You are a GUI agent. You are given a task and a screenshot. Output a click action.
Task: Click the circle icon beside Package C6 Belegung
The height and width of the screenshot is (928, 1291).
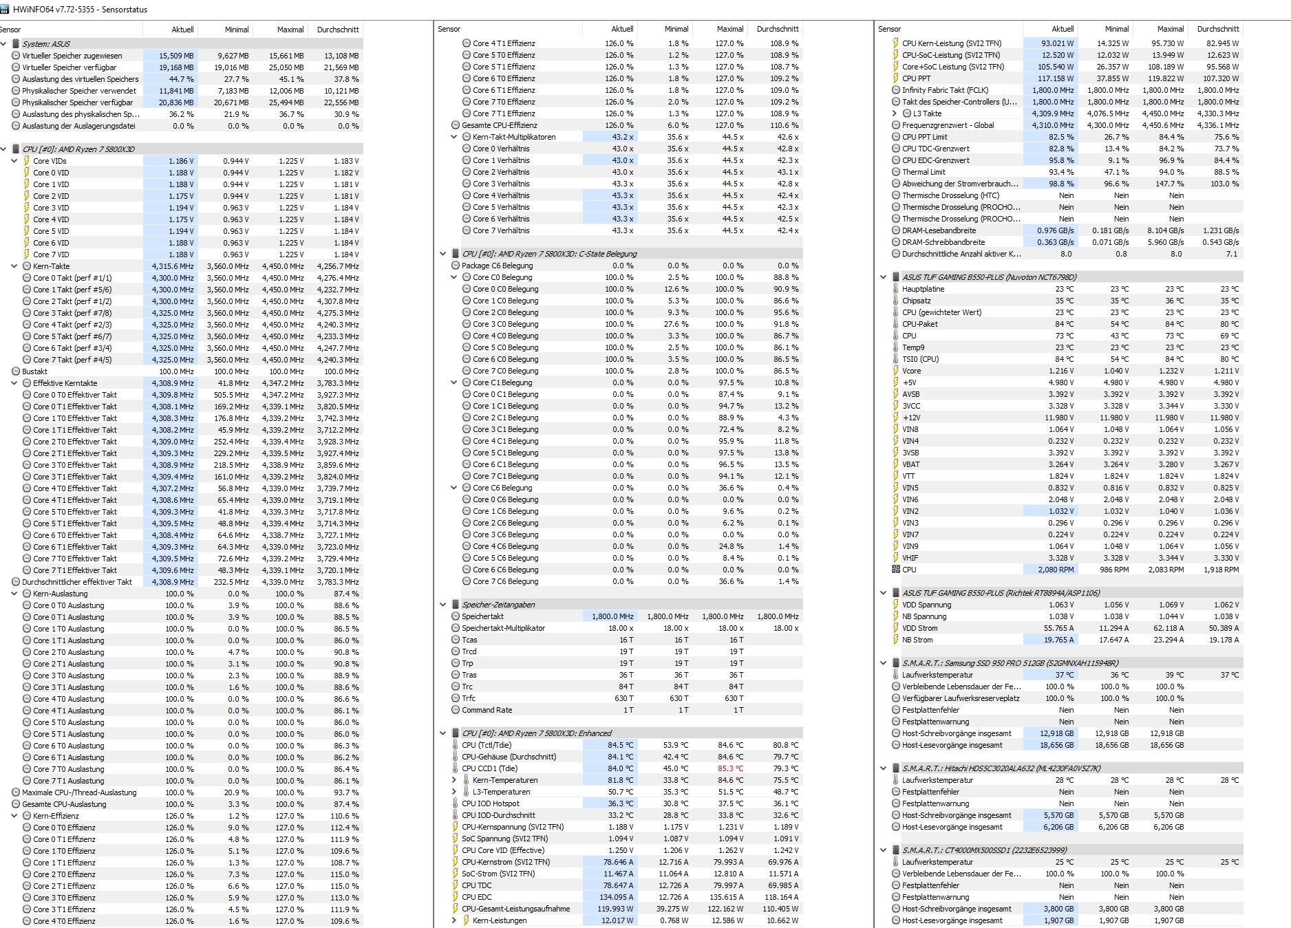[456, 266]
